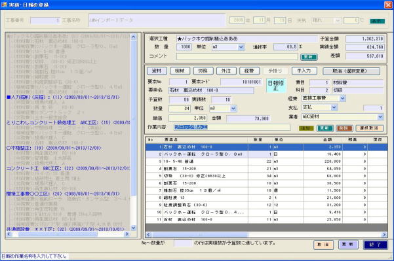
Task: Select the 間接工事費○○工区 tree entry
Action: point(63,194)
